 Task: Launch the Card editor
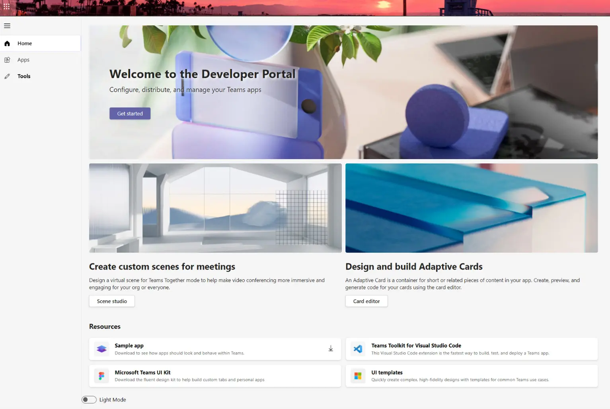pos(366,301)
